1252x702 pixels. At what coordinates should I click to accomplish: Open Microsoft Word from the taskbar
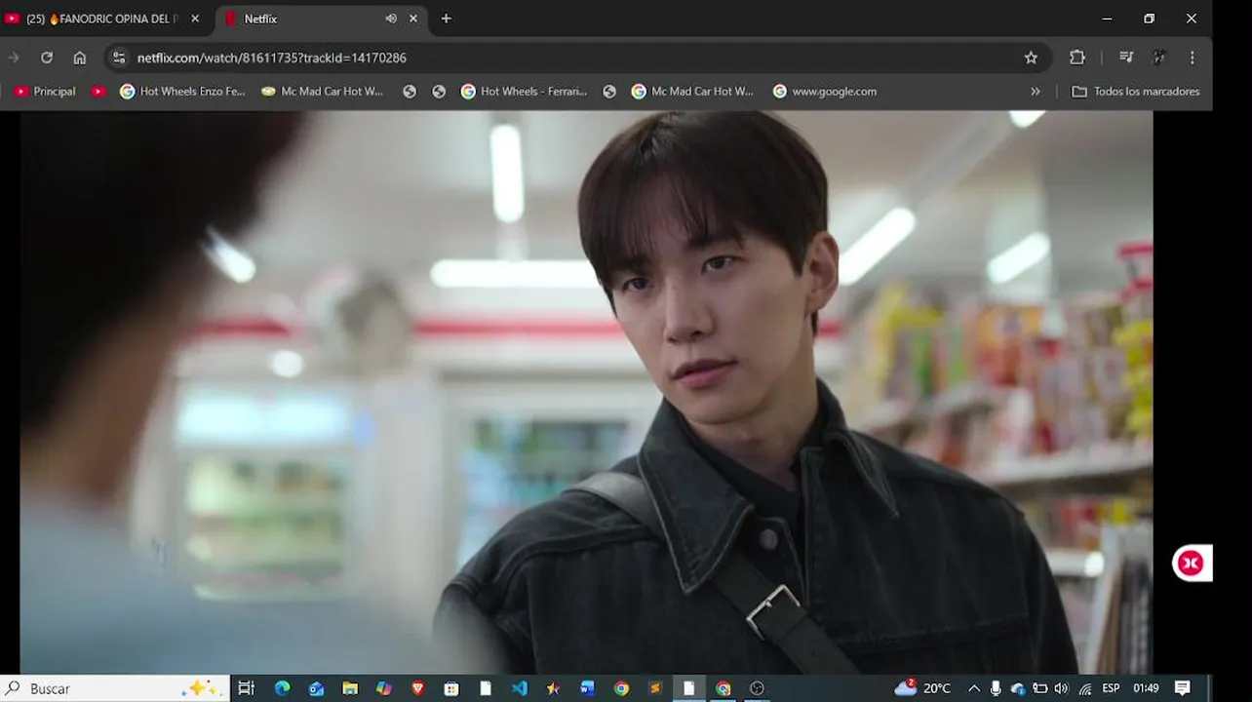pyautogui.click(x=587, y=688)
